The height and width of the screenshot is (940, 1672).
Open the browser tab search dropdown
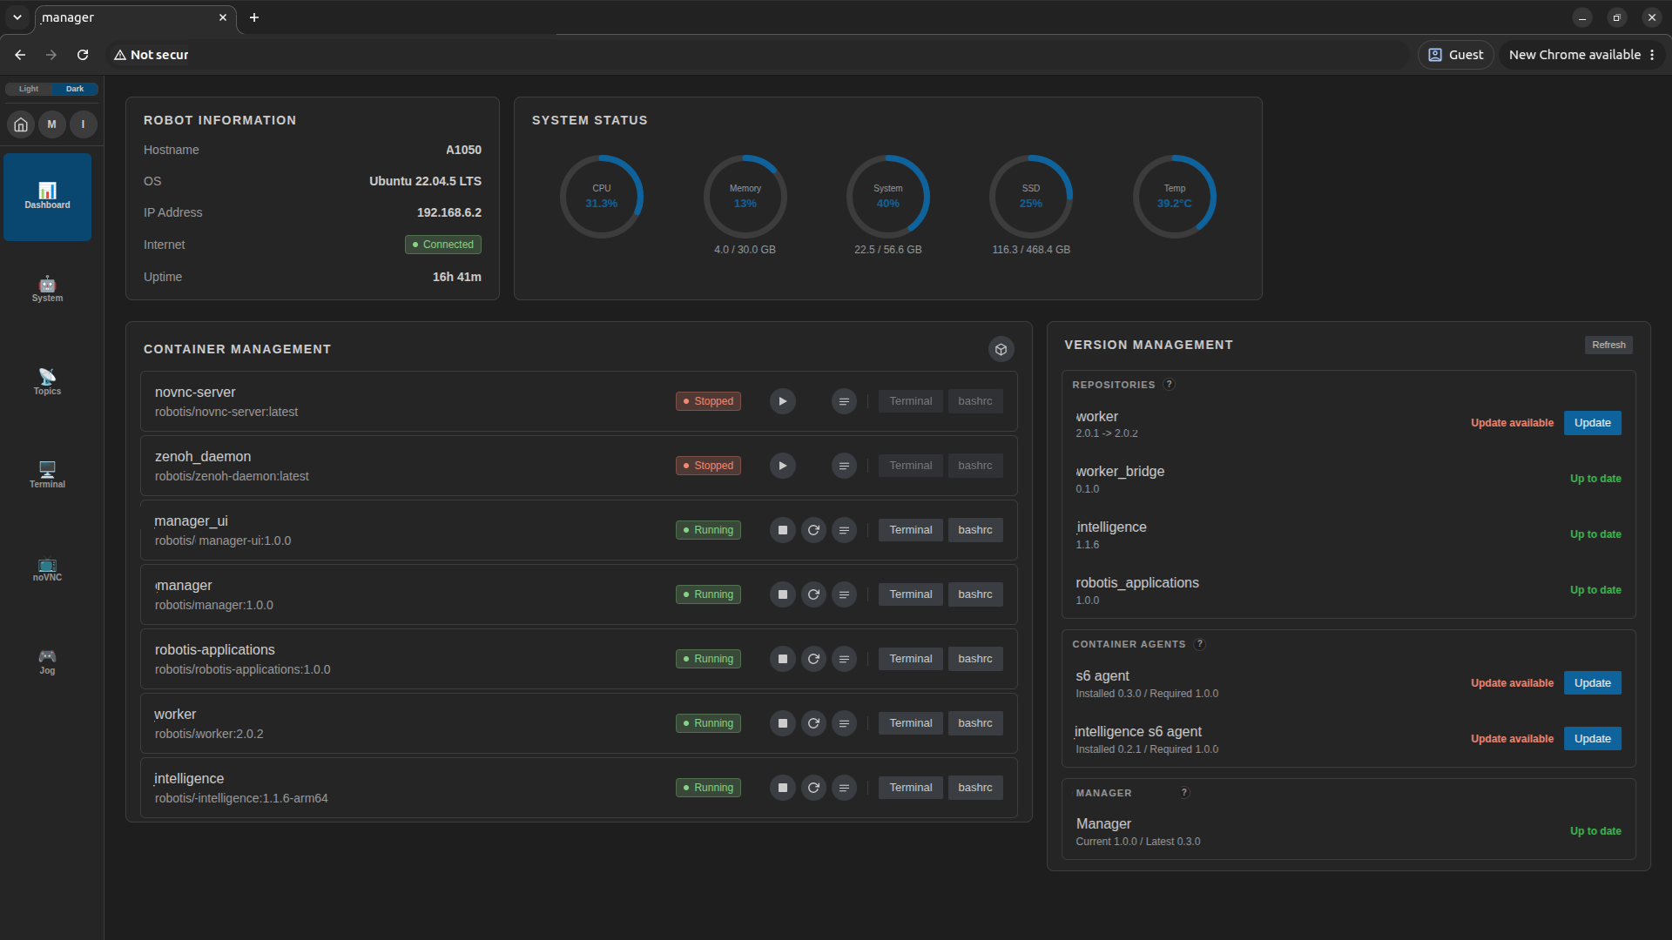pos(17,17)
